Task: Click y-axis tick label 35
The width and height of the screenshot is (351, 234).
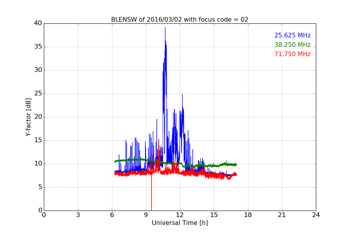Action: (38, 47)
